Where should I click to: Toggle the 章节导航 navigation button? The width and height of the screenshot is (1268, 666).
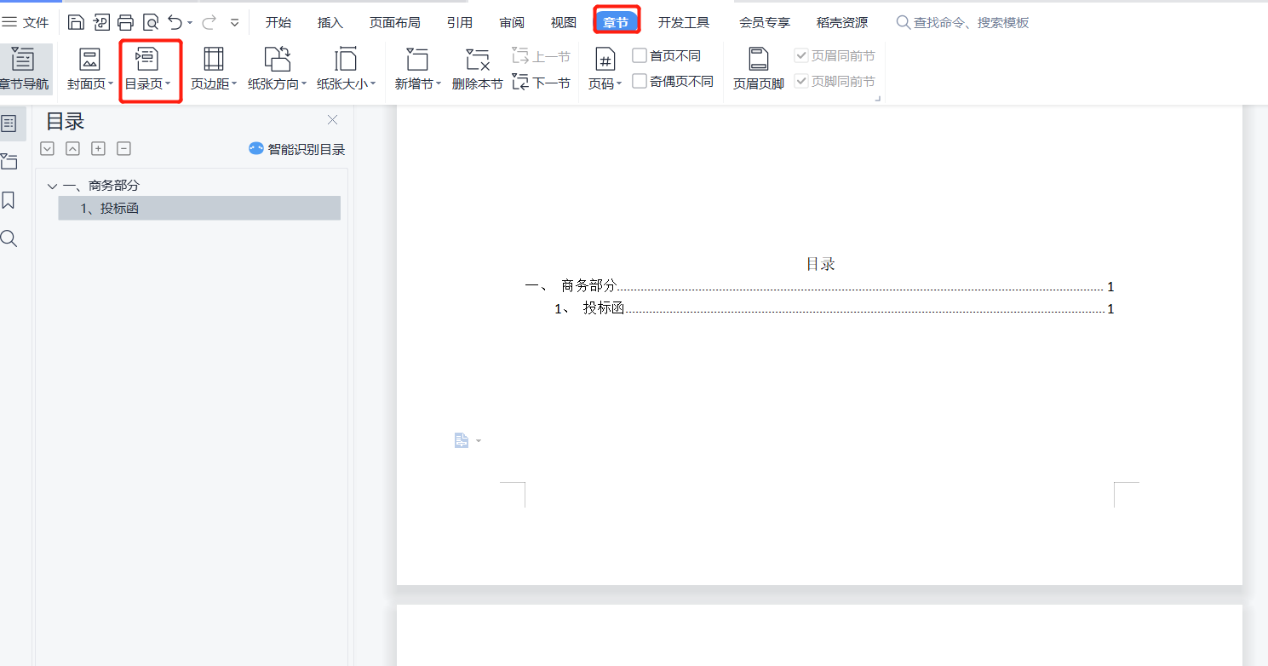pyautogui.click(x=24, y=69)
